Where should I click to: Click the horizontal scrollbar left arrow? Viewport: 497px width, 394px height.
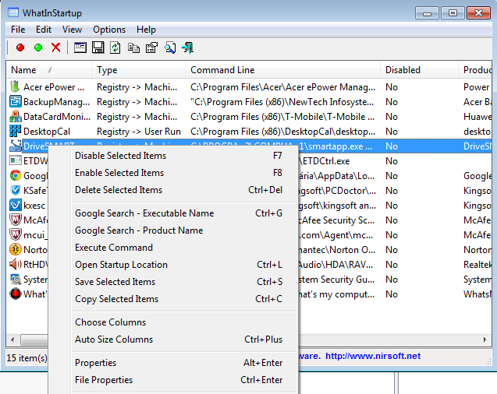(12, 340)
